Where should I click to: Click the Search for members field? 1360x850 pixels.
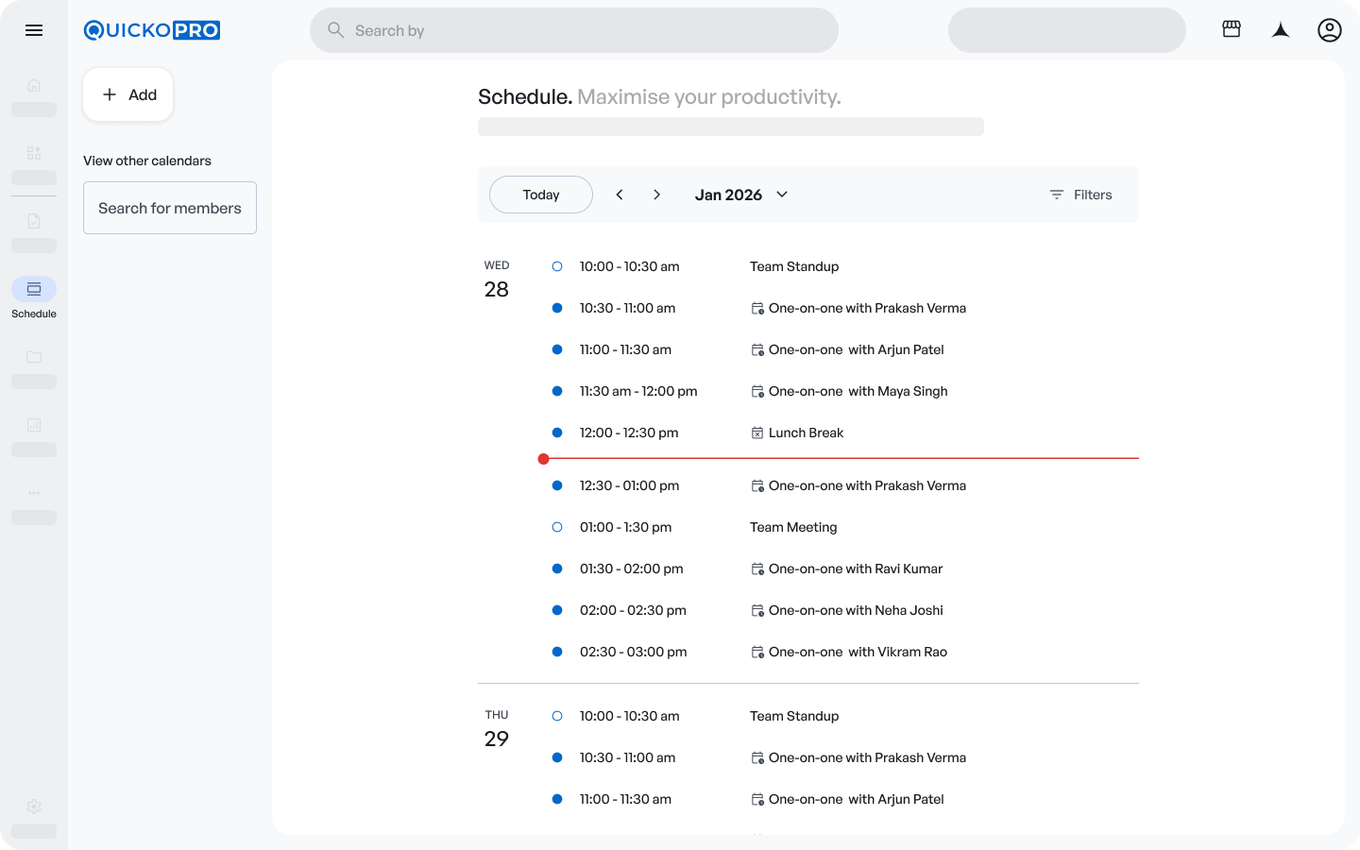170,208
